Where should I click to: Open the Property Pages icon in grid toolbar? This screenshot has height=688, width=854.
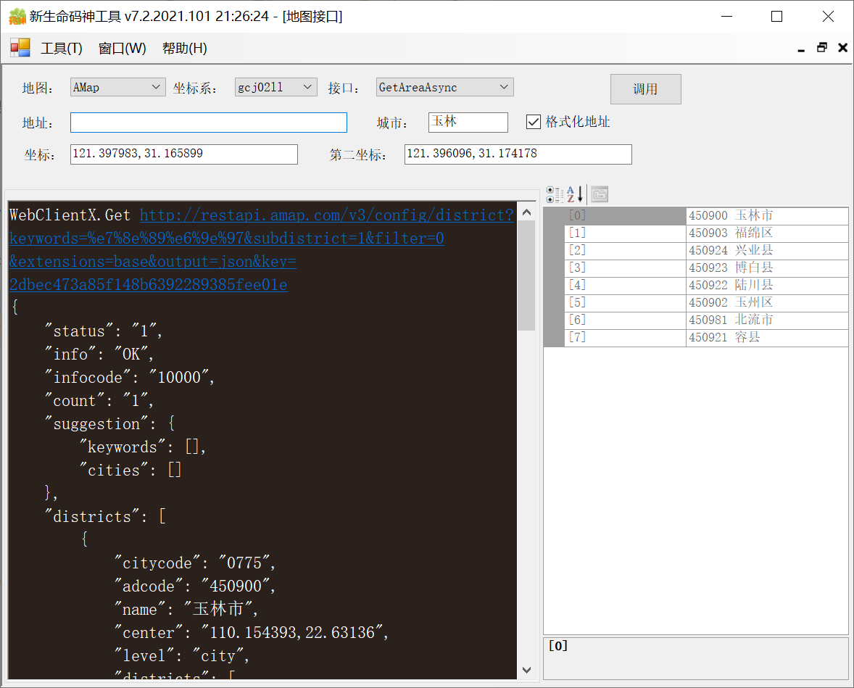click(600, 194)
